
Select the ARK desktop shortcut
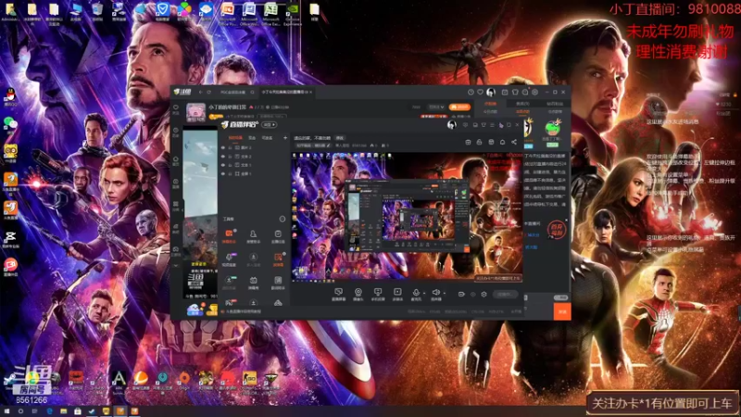(119, 381)
